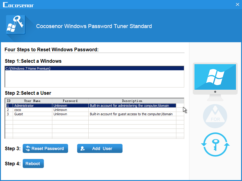
Task: Select the Administrator user row
Action: [x=91, y=106]
